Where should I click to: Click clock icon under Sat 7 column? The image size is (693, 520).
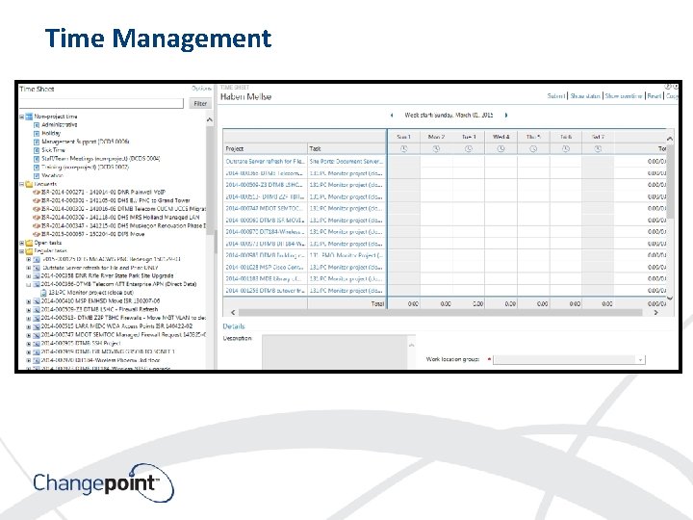pos(598,149)
